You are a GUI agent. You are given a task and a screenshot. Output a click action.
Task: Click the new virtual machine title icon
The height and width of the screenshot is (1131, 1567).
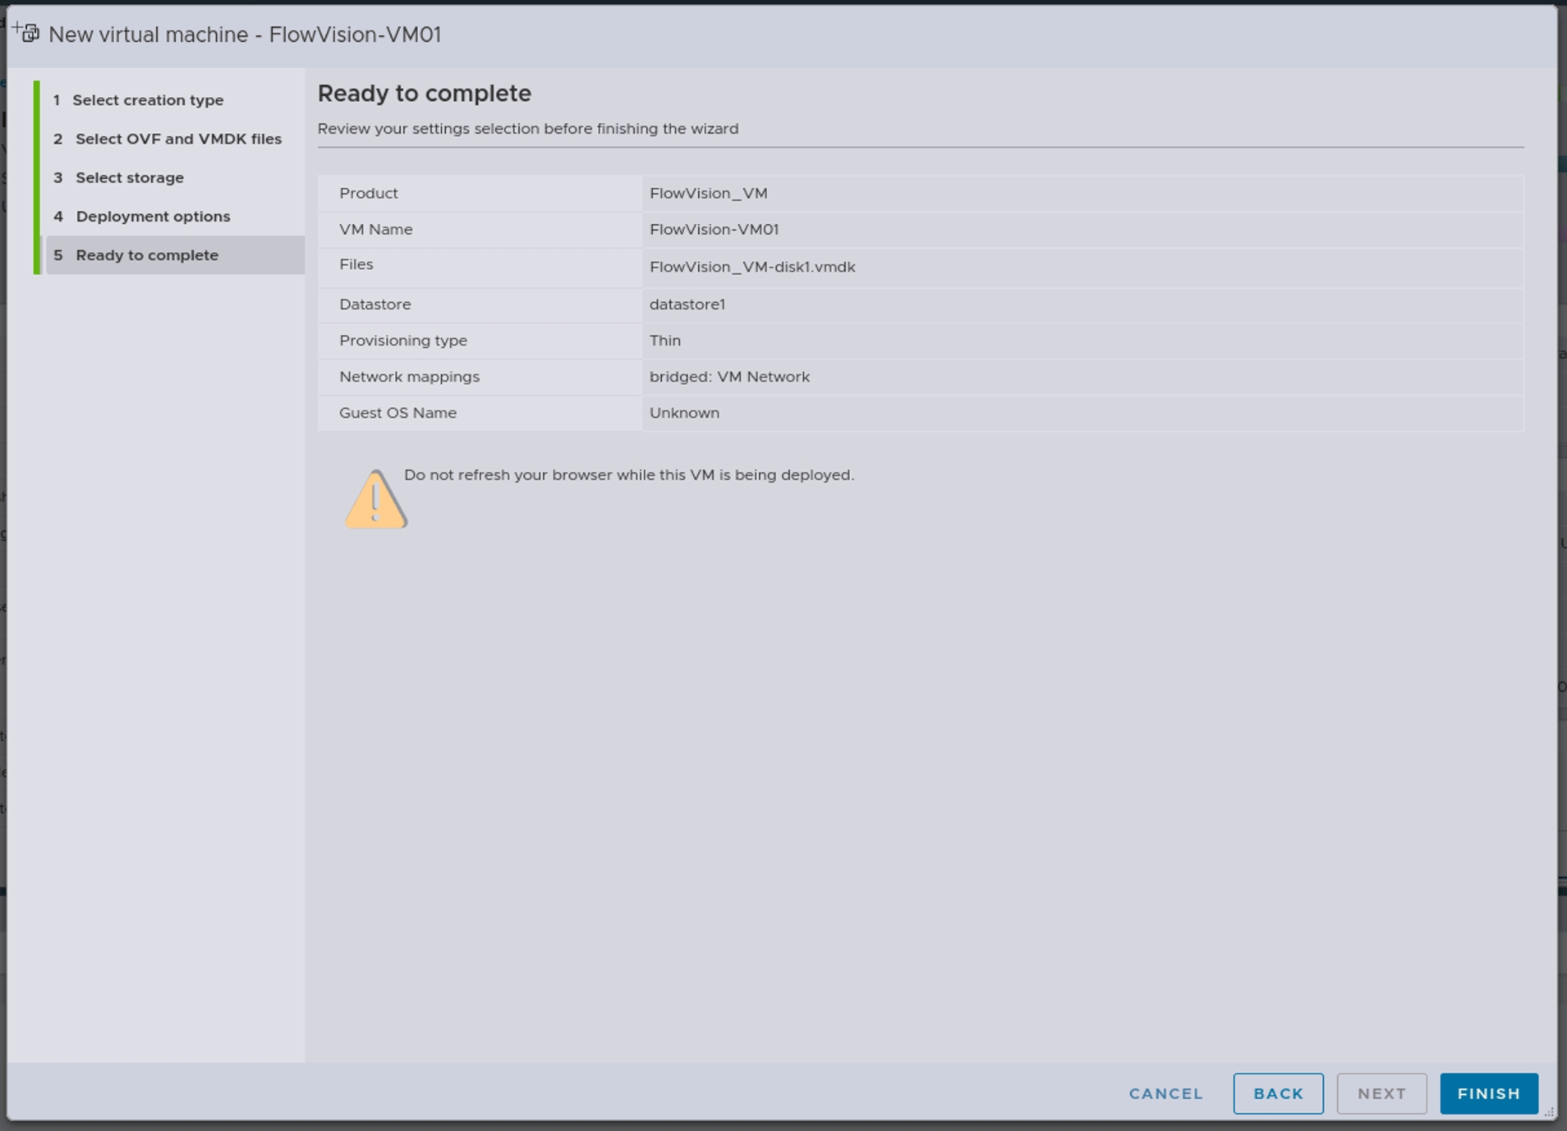(x=27, y=33)
